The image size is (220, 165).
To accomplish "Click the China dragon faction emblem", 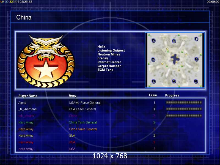I will tap(46, 61).
